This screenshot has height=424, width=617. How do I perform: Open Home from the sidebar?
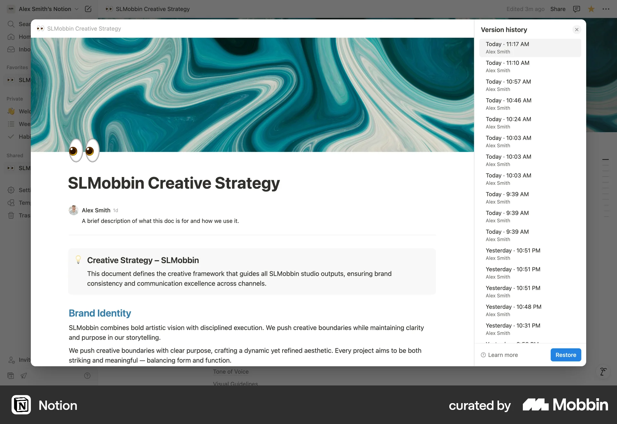(11, 37)
